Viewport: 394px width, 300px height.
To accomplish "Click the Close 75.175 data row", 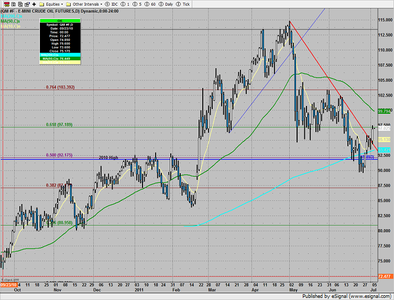I will click(x=60, y=51).
